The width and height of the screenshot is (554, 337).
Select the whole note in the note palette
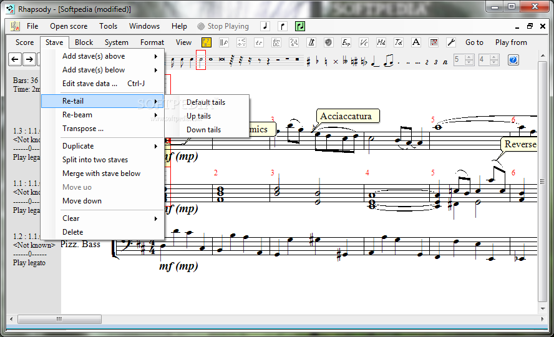(x=211, y=59)
